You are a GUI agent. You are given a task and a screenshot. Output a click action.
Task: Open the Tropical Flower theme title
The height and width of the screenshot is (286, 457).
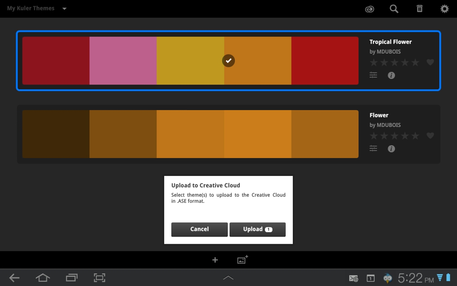391,42
